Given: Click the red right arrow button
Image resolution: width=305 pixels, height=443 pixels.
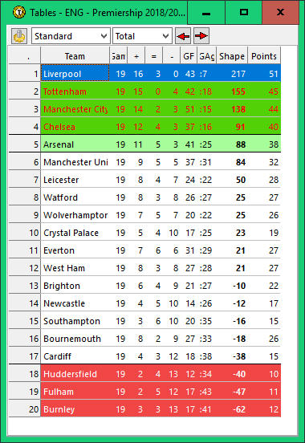Looking at the screenshot, I should tap(201, 36).
